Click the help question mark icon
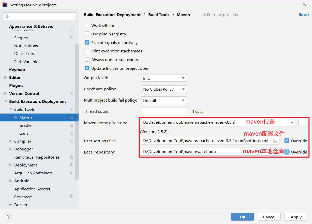 [x=8, y=217]
